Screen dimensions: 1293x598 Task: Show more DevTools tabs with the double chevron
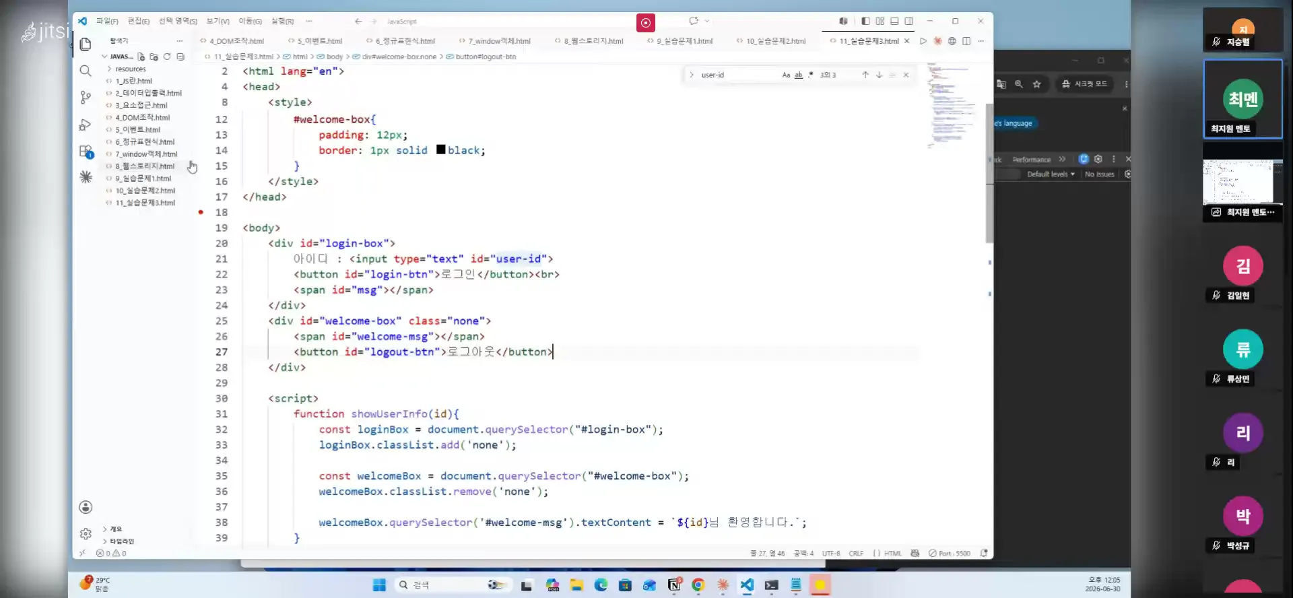click(1062, 159)
